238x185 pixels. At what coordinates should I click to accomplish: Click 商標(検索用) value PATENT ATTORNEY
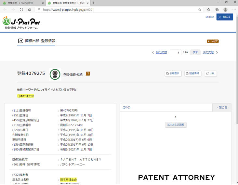[x=81, y=160]
